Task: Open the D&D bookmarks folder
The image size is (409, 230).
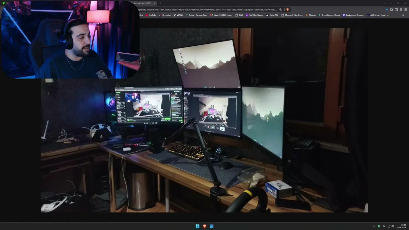Action: pos(239,15)
